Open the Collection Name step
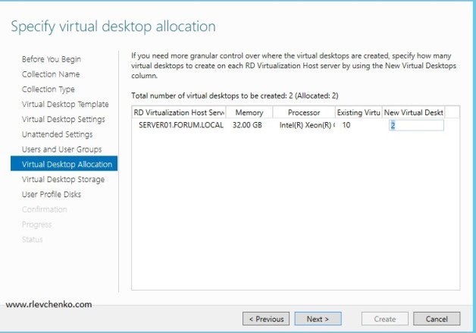 51,74
